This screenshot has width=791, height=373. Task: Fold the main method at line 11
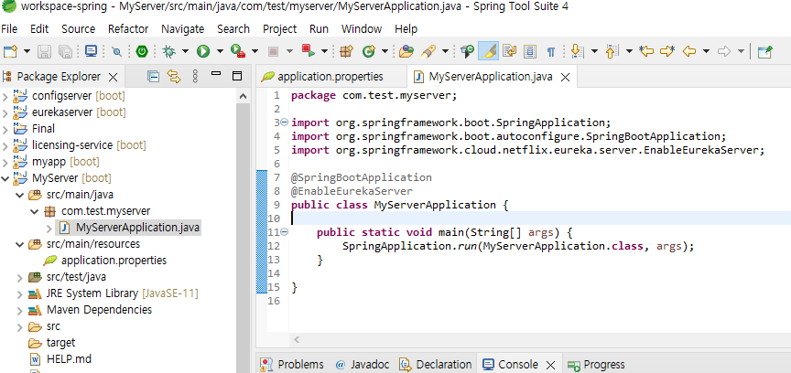click(x=284, y=232)
